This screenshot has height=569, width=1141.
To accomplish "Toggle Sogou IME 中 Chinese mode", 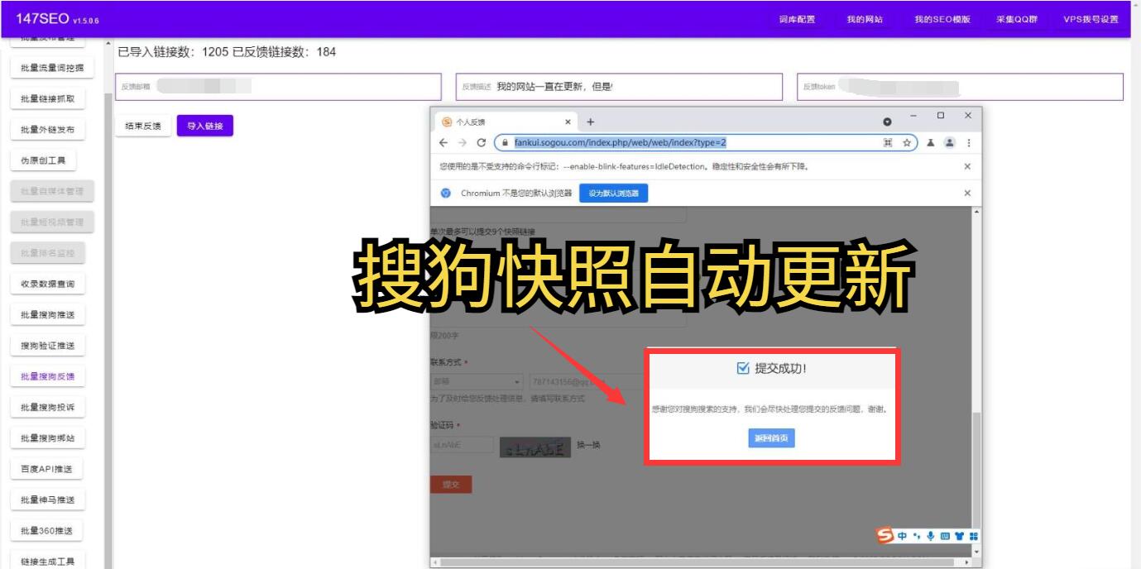I will [x=902, y=536].
